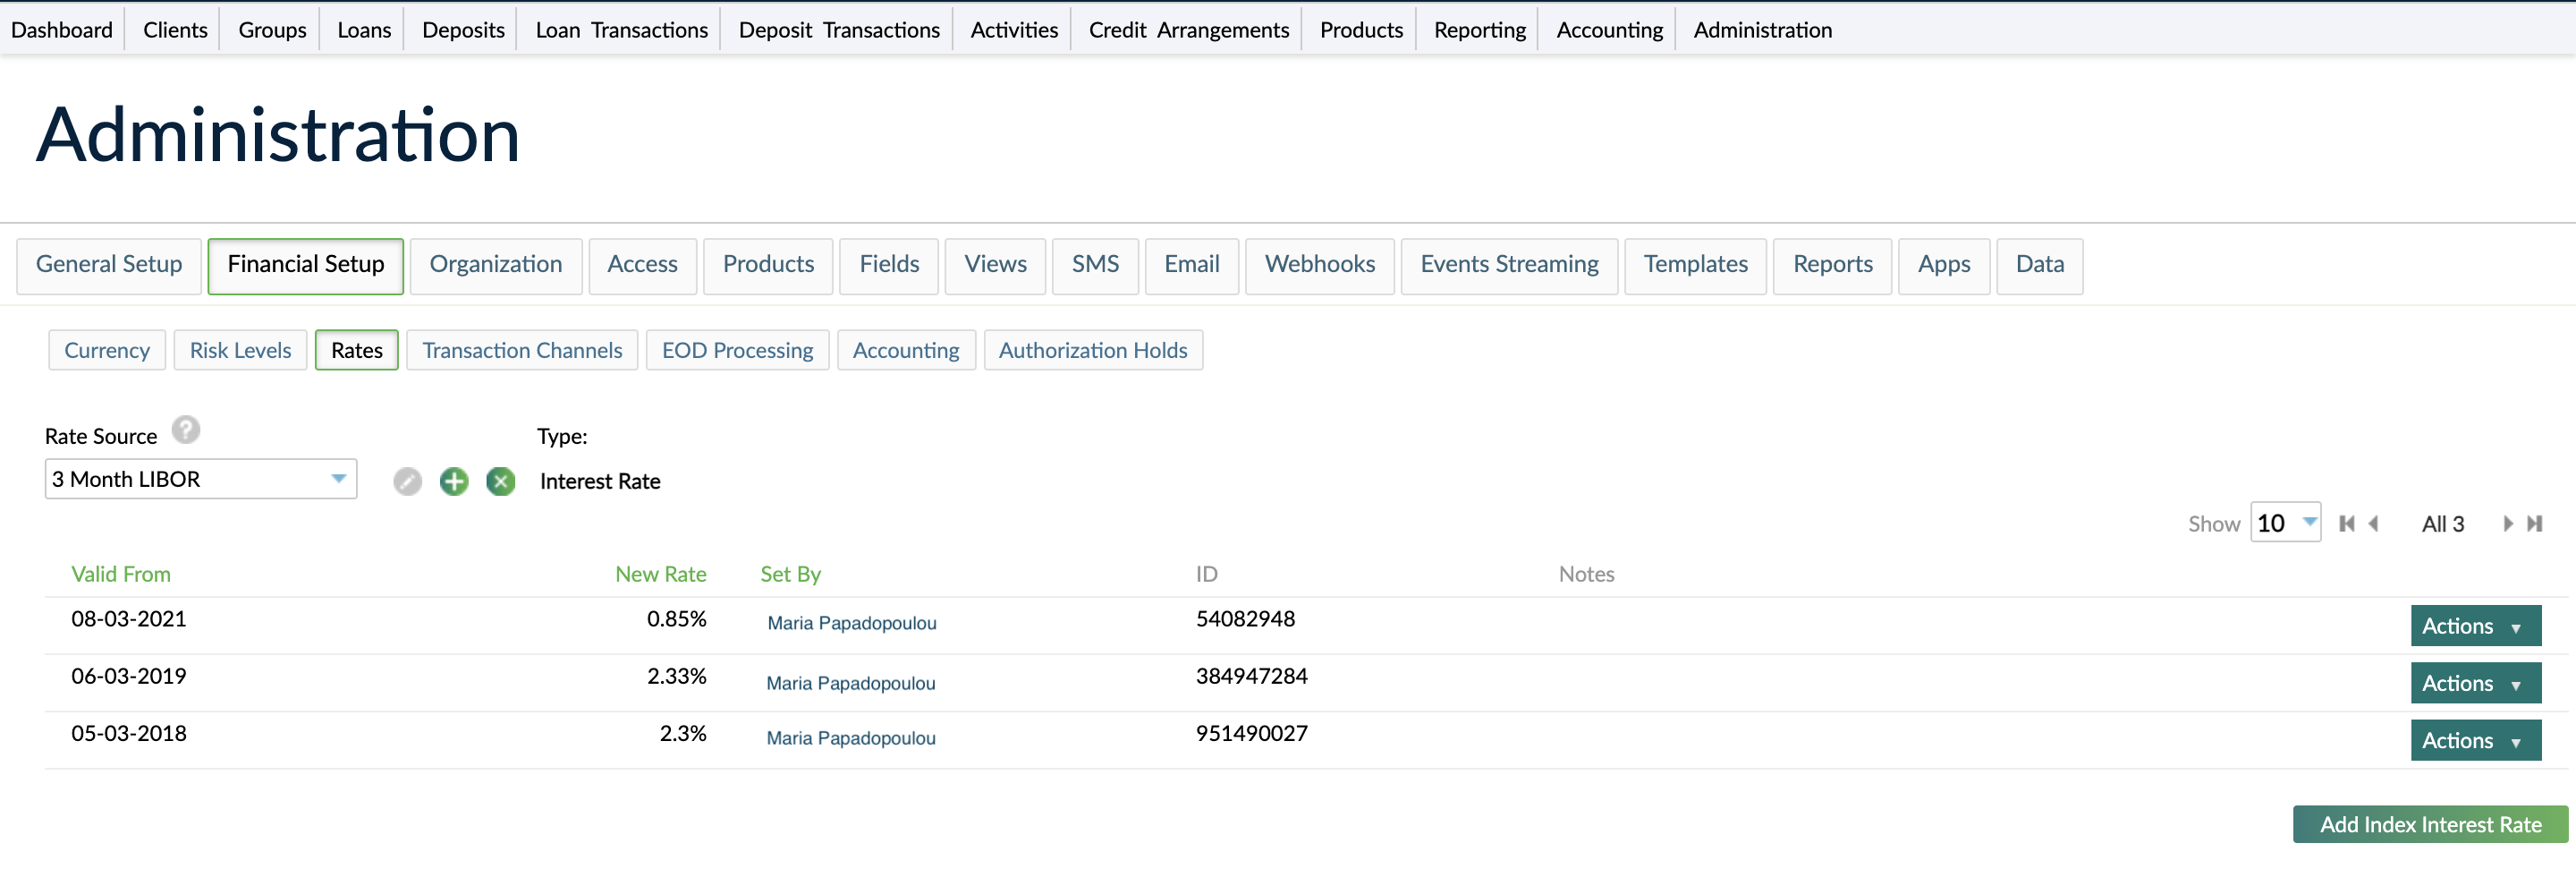Open Maria Papadopoulou link in the first row
The width and height of the screenshot is (2576, 886).
[x=851, y=623]
